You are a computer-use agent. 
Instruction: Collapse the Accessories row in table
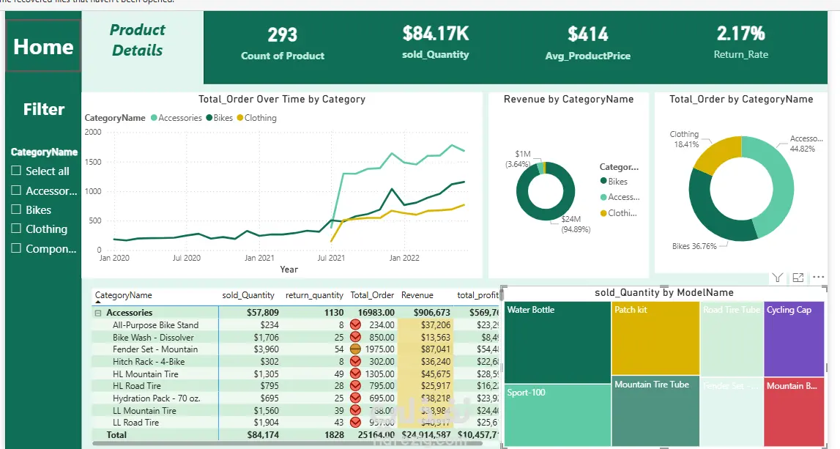[98, 313]
